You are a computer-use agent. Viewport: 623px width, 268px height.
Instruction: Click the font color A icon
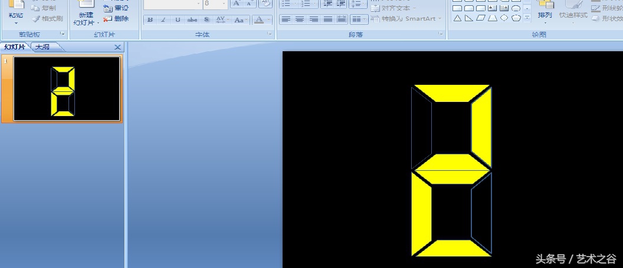coord(258,20)
